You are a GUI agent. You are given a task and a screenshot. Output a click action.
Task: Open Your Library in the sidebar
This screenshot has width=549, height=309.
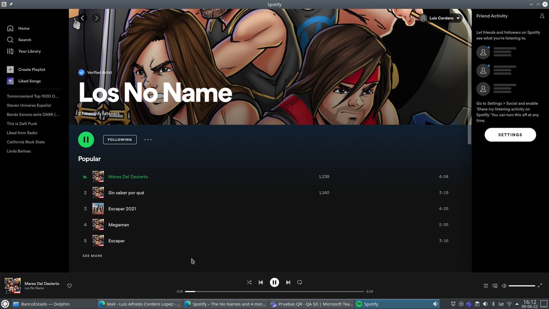[x=24, y=51]
